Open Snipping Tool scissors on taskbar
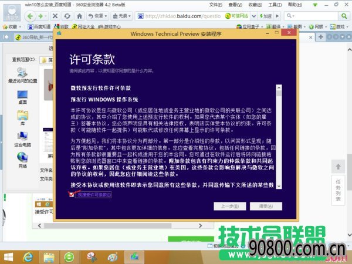The height and width of the screenshot is (264, 352). 92,258
